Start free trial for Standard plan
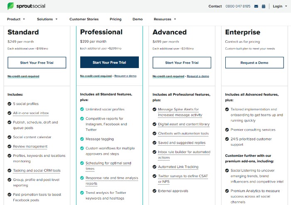The image size is (291, 205). coord(37,63)
